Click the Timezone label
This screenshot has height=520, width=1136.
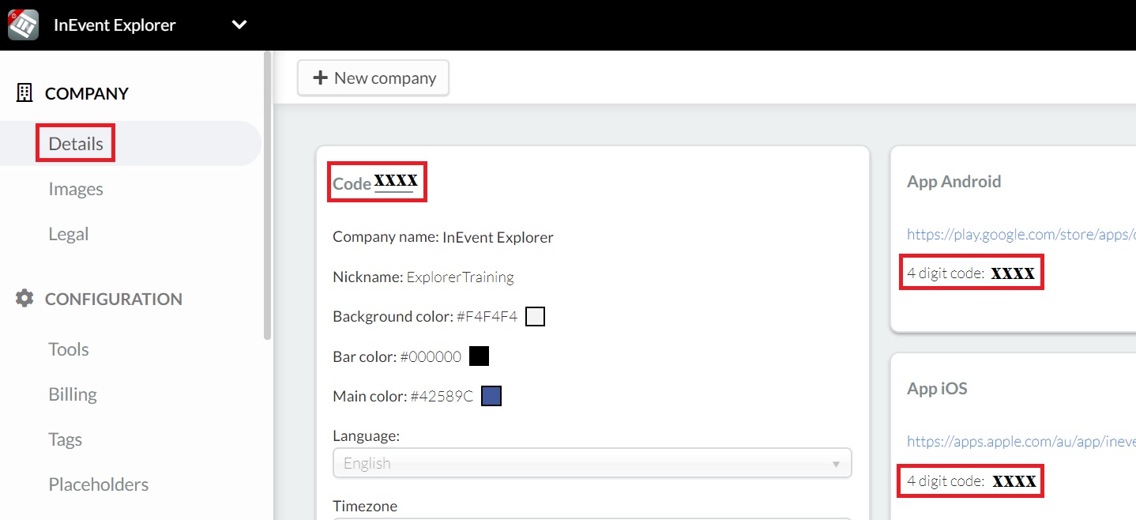click(x=365, y=507)
